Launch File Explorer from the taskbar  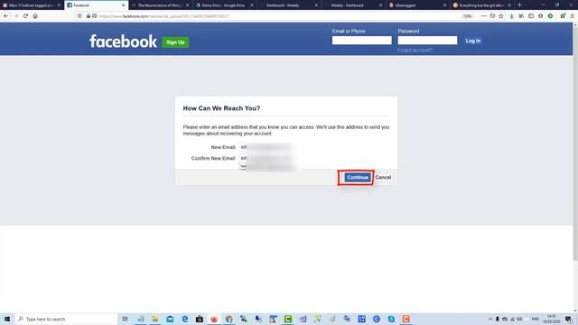tap(155, 319)
